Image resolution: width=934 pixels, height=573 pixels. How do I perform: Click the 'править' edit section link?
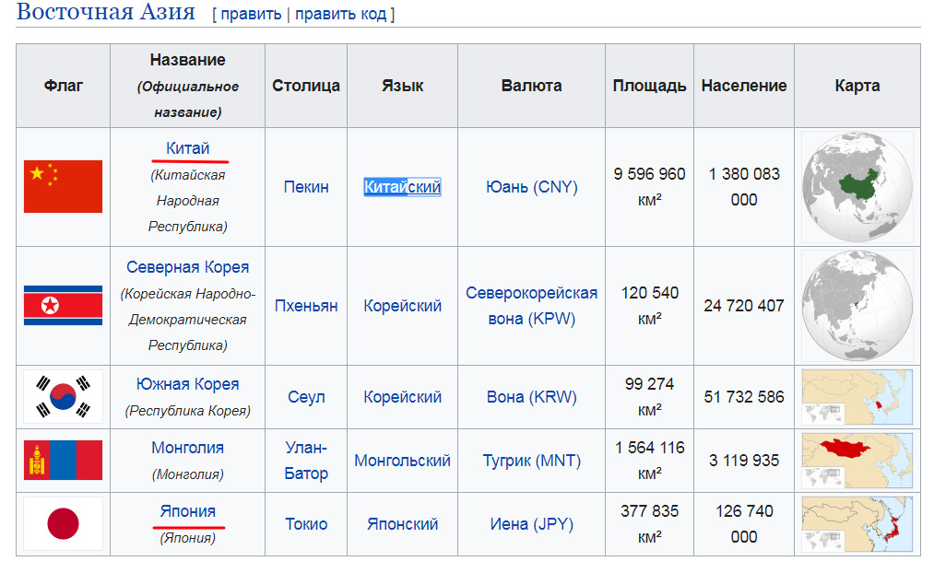point(250,15)
